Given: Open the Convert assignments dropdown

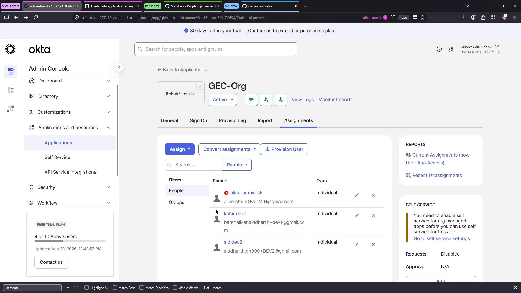Looking at the screenshot, I should [229, 149].
